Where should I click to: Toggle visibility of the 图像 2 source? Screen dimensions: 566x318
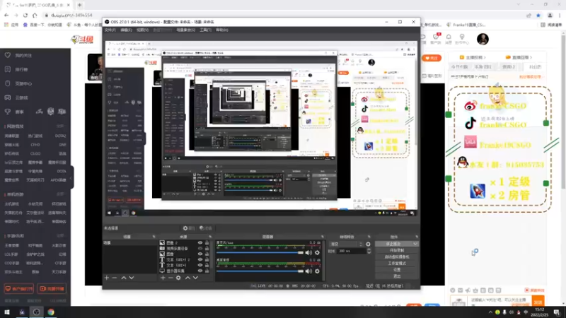pyautogui.click(x=200, y=243)
